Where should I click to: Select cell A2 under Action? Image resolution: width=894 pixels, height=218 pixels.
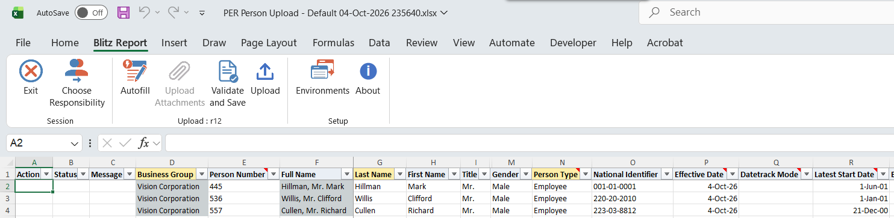tap(34, 186)
